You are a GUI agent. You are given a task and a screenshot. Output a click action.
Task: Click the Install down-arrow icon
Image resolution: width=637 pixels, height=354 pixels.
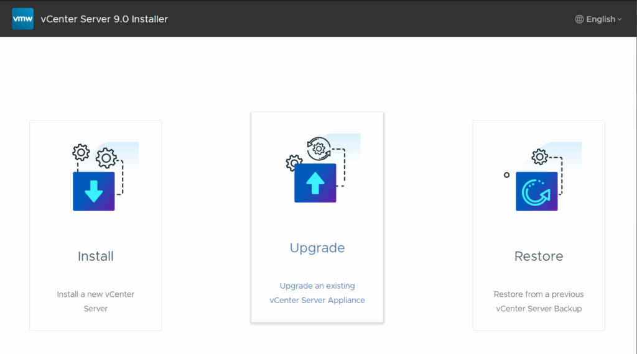pyautogui.click(x=94, y=191)
